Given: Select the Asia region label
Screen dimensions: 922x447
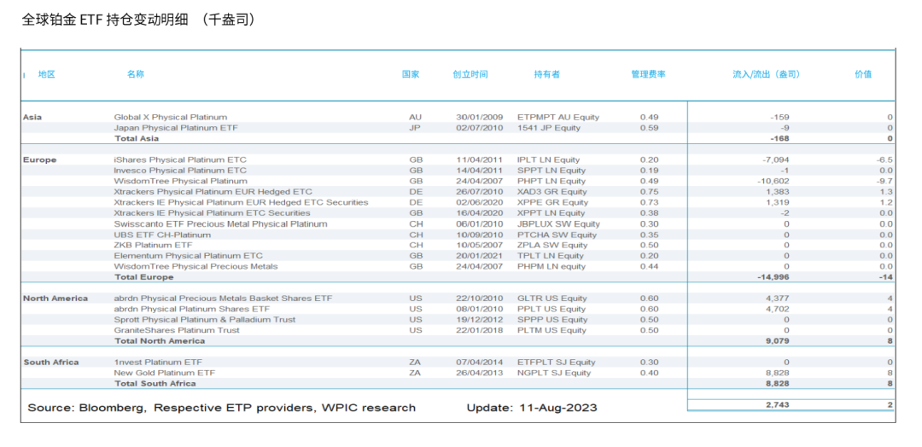Looking at the screenshot, I should tap(32, 117).
